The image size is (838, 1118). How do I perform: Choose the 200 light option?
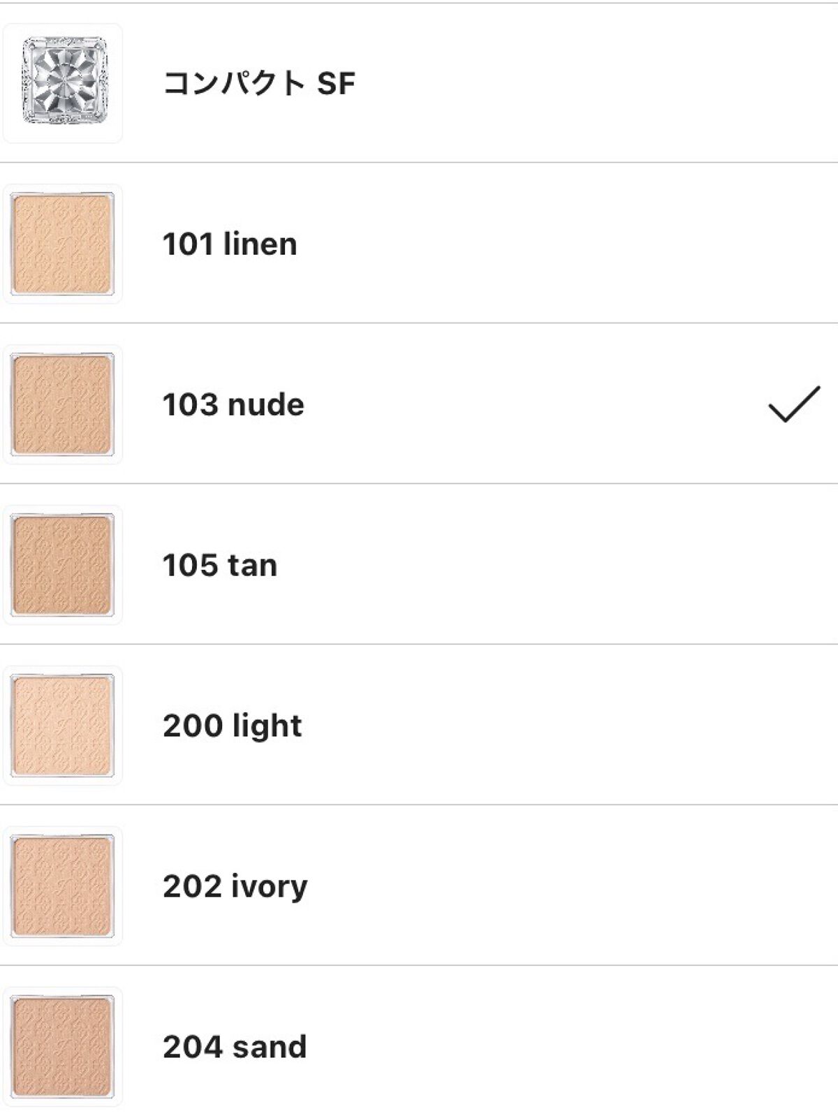(x=233, y=726)
